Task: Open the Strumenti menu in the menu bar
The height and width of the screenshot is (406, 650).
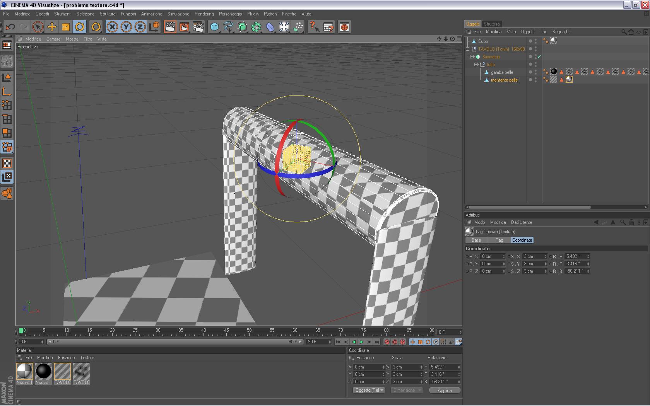Action: (63, 14)
